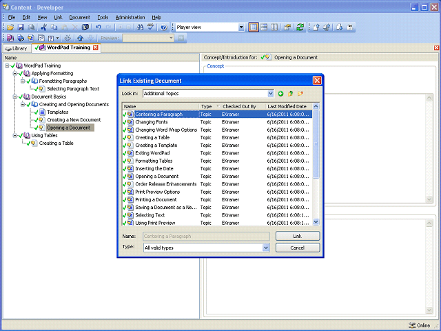The height and width of the screenshot is (331, 441).
Task: Close the WordPad Training tab
Action: 96,48
